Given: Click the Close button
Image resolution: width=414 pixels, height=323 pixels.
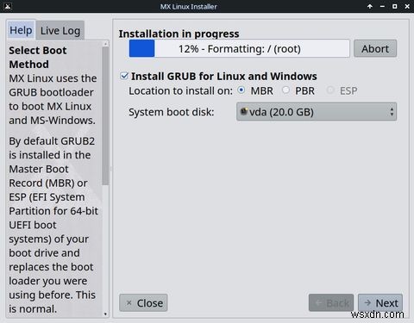Looking at the screenshot, I should click(143, 302).
